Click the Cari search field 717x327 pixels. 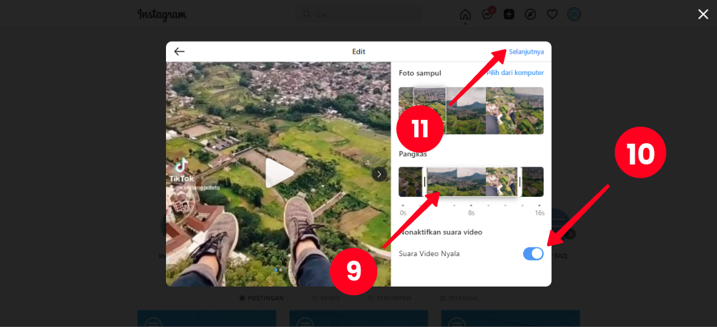pyautogui.click(x=359, y=15)
